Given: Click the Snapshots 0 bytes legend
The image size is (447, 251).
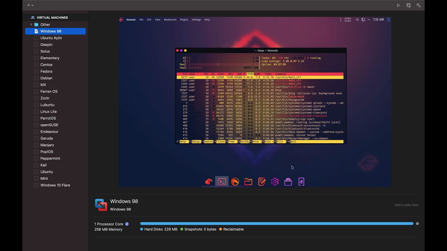Looking at the screenshot, I should click(x=198, y=229).
